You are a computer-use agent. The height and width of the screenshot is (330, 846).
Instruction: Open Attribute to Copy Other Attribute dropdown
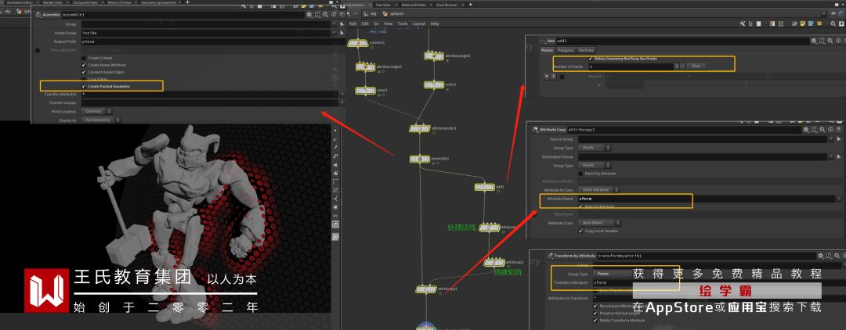tap(598, 190)
